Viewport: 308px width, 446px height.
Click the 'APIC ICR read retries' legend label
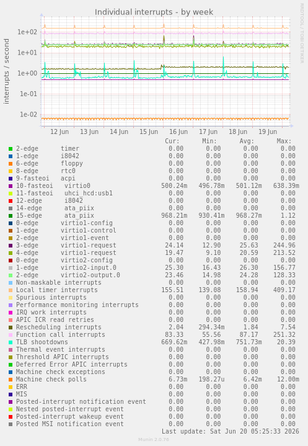tap(55, 319)
